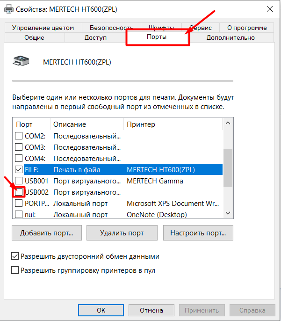Screen dimensions: 281x321
Task: Click the Принтер column header
Action: click(173, 124)
